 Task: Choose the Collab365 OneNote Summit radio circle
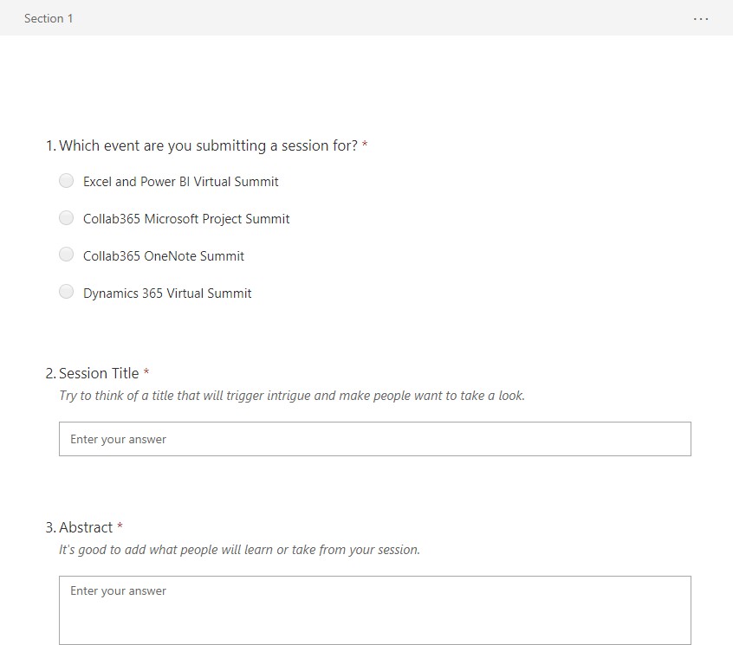[x=67, y=255]
